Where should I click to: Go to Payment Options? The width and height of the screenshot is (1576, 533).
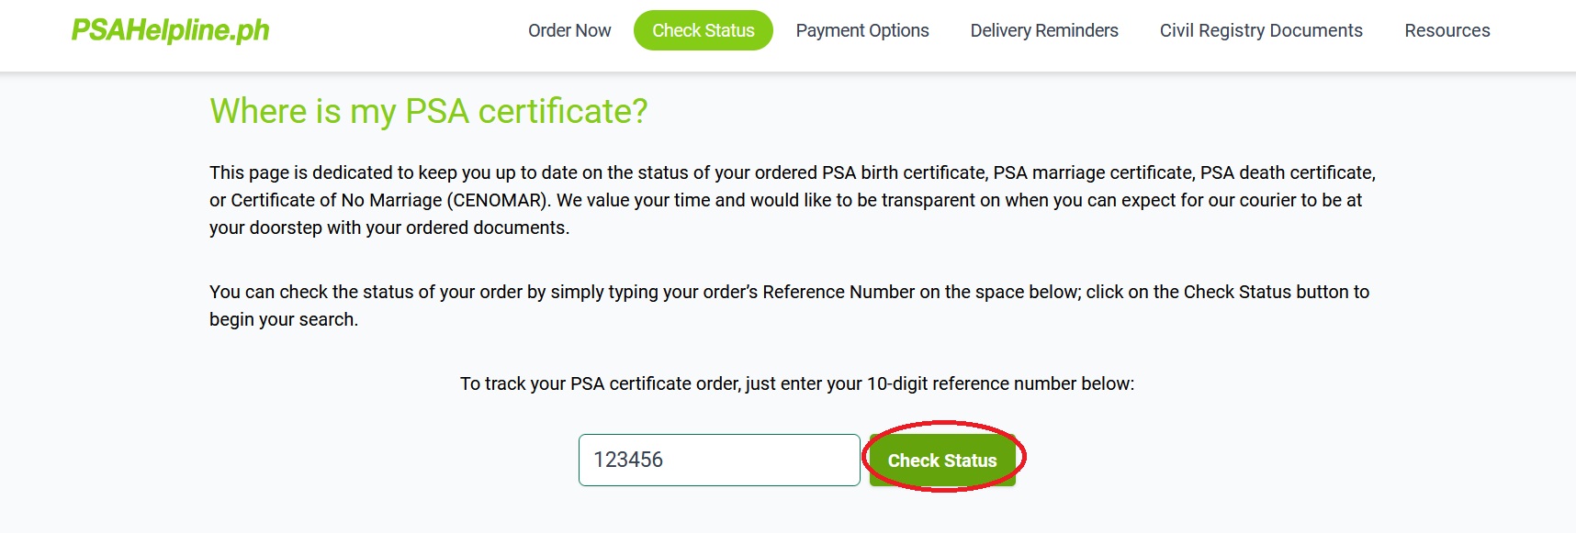(x=862, y=30)
